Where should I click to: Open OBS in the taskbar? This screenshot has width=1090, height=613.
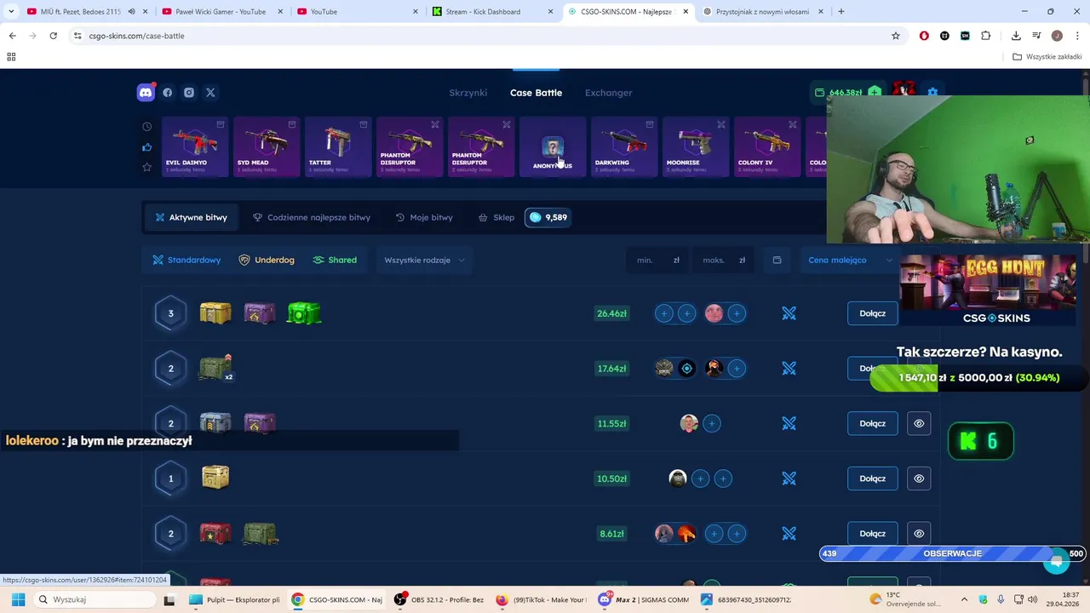(x=440, y=599)
